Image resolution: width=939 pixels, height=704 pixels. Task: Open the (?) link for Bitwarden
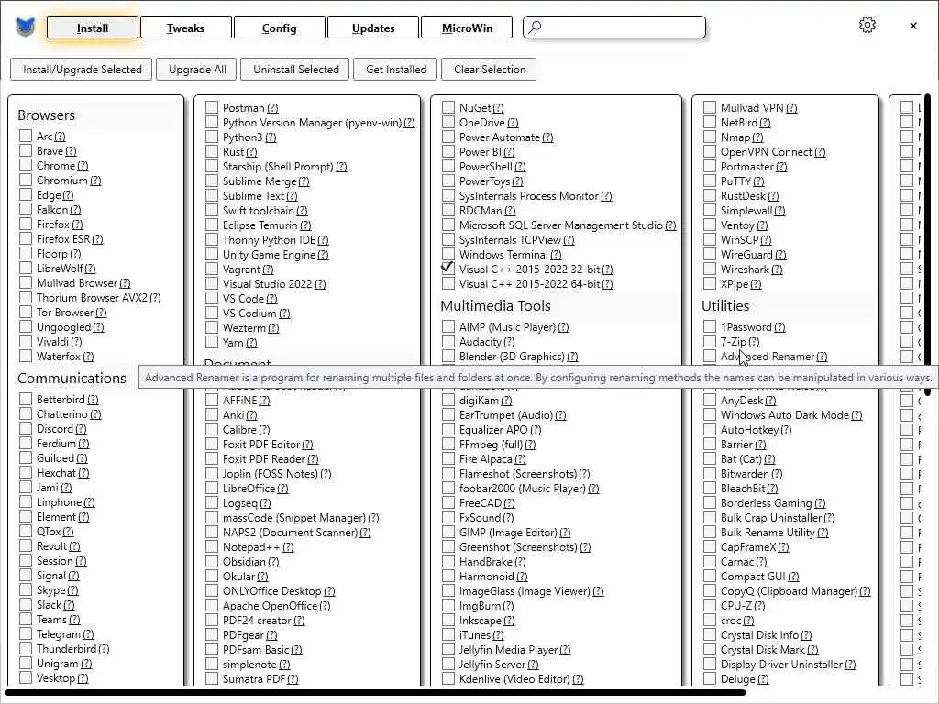pyautogui.click(x=776, y=474)
